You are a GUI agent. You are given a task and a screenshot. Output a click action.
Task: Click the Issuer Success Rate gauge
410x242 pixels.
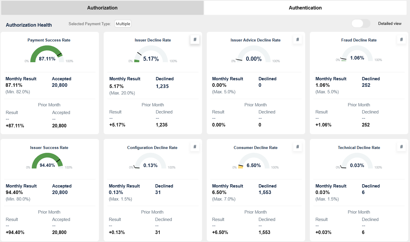(47, 160)
